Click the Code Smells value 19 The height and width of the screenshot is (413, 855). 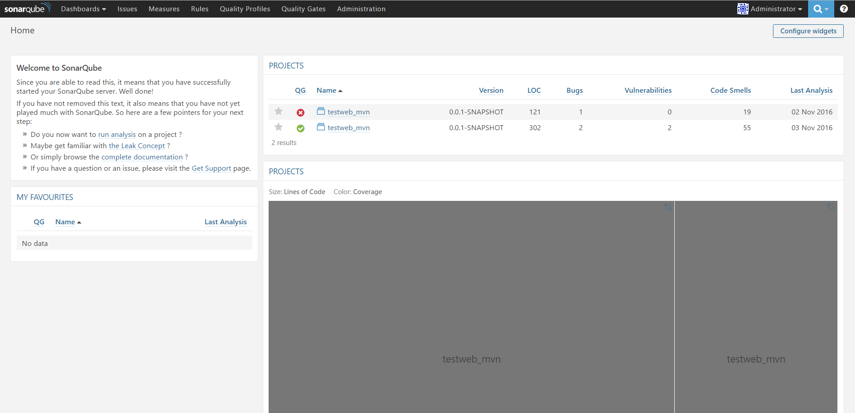click(747, 112)
